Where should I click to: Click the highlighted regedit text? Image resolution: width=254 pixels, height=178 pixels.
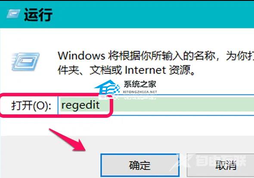click(x=81, y=105)
